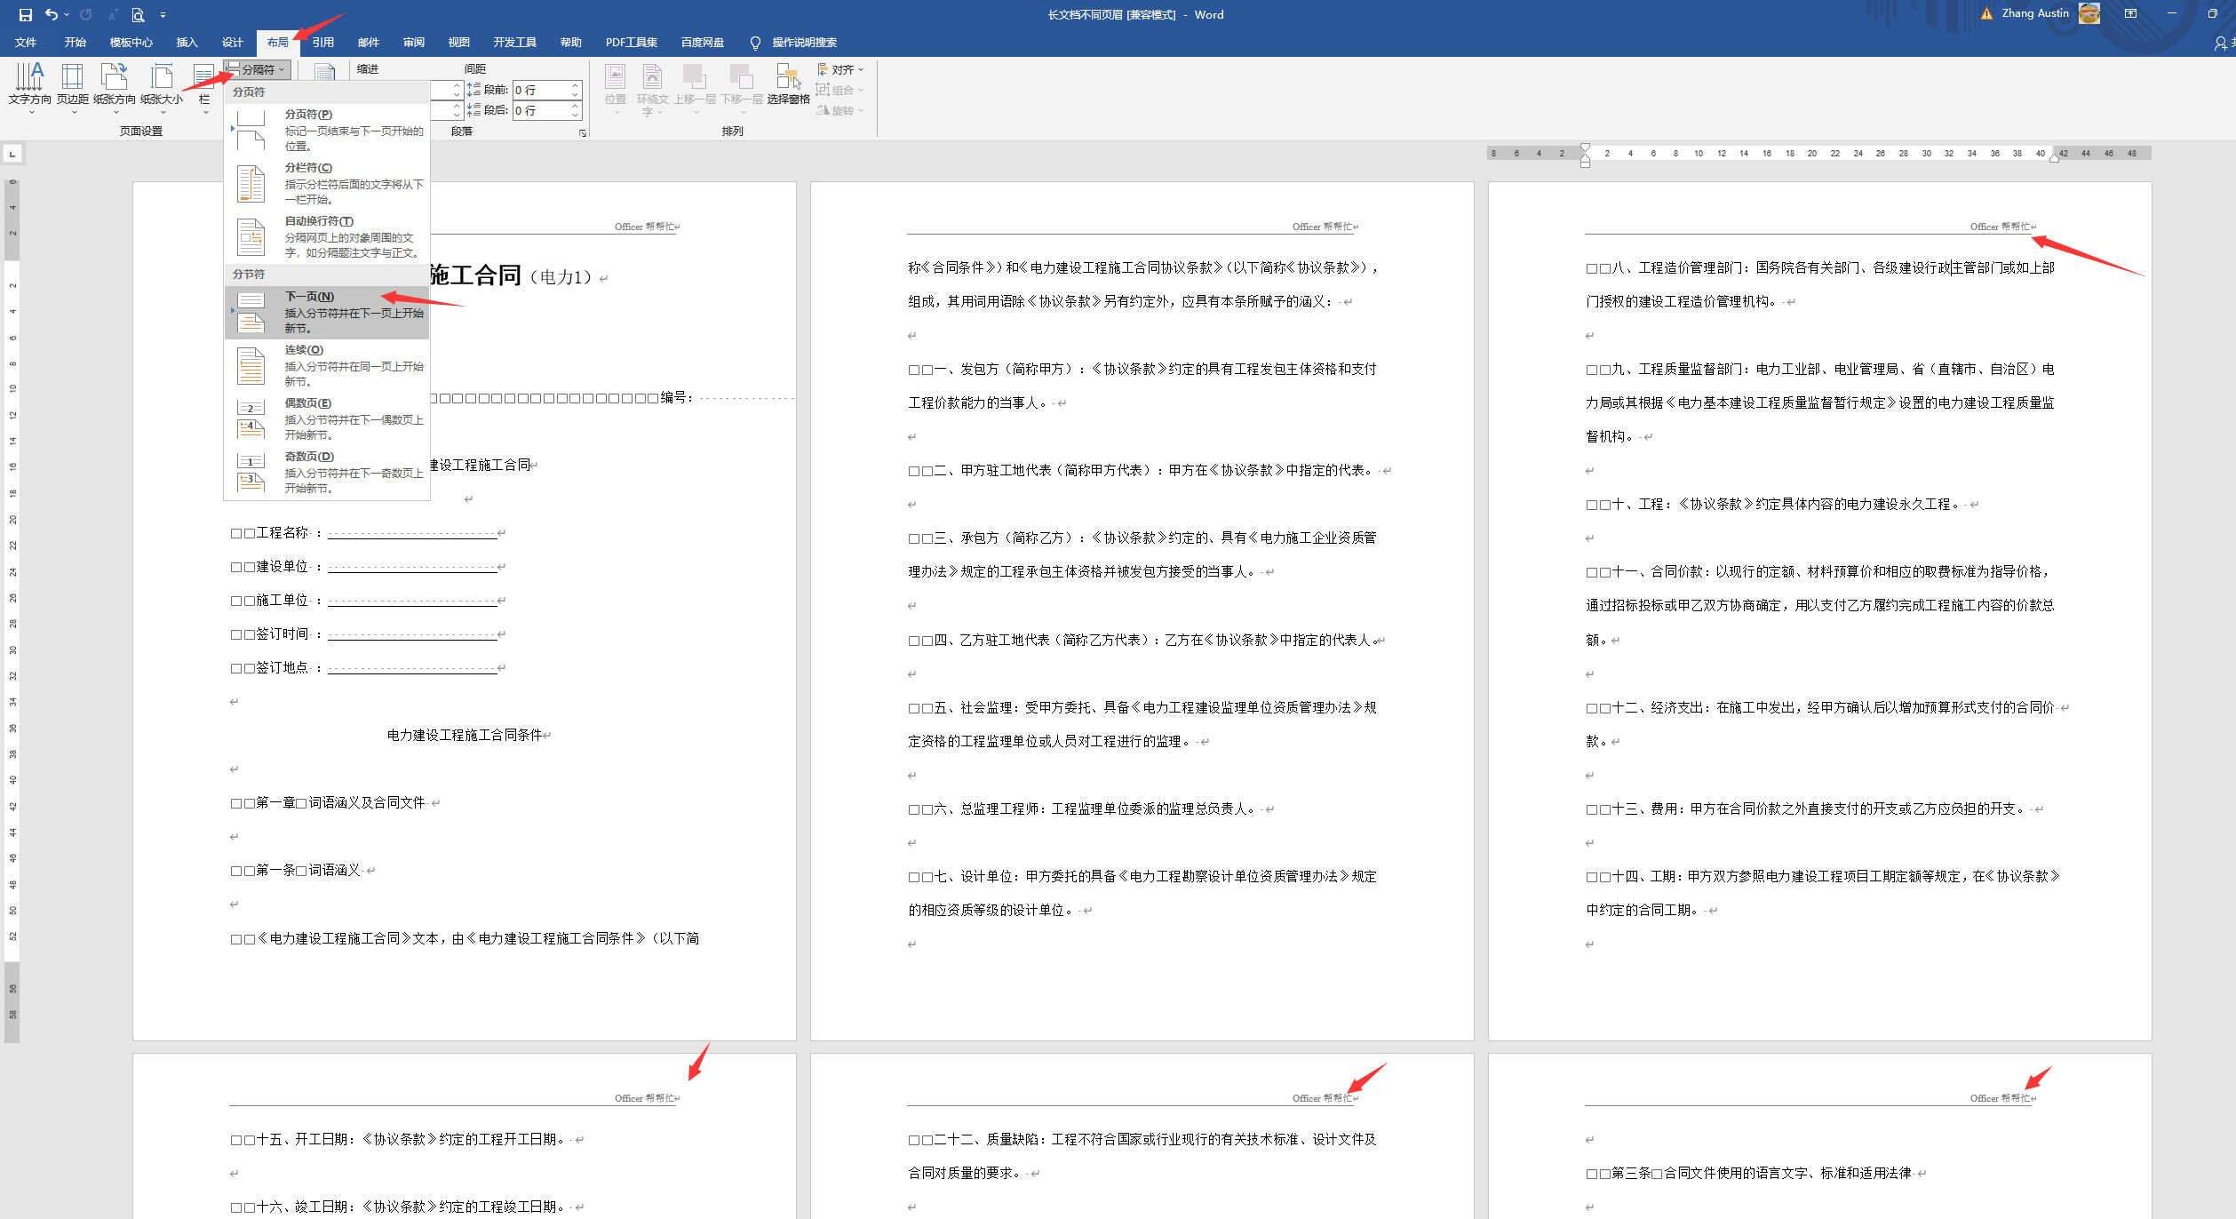Collapse the 分隔符 breaks dropdown button
Screen dimensions: 2236x1219
coord(257,69)
